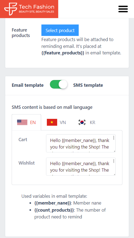Click inside the Wishlist SMS textarea
134x238 pixels.
pos(81,166)
